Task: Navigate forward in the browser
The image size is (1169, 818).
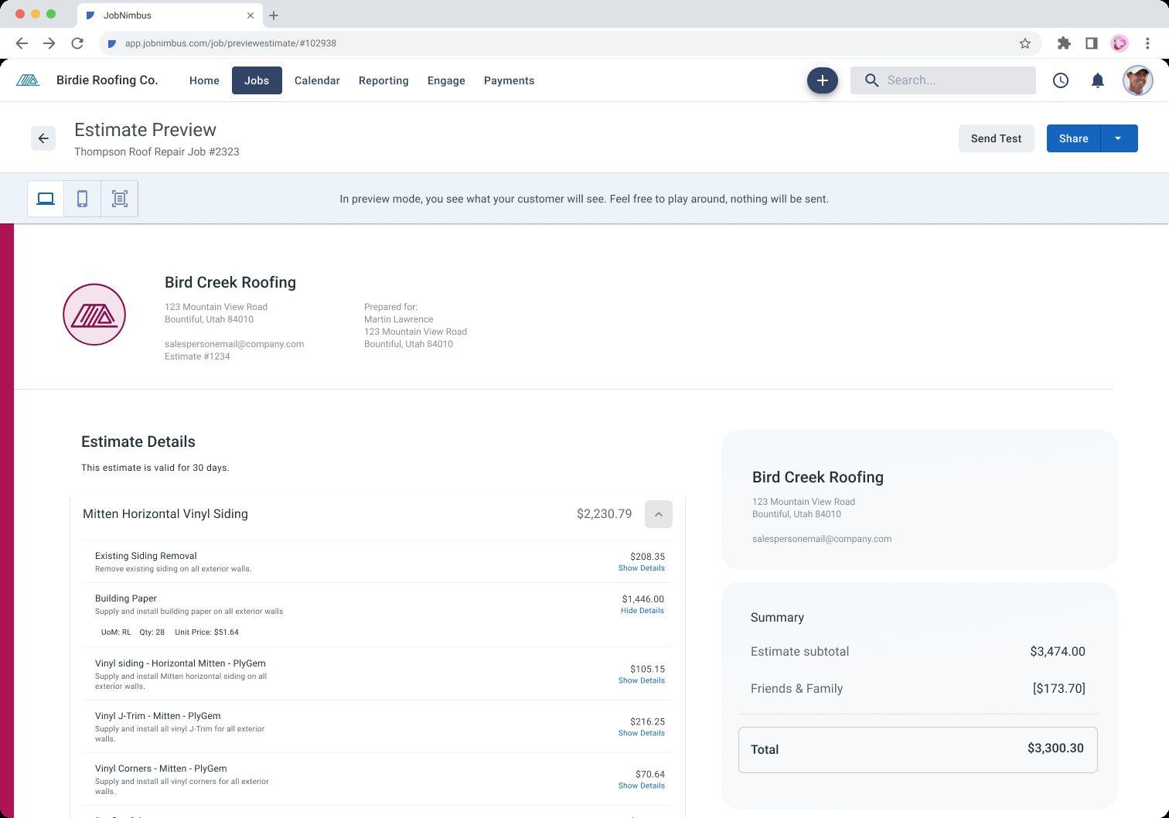Action: click(49, 43)
